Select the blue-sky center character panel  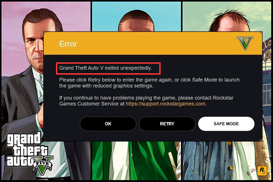(136, 17)
